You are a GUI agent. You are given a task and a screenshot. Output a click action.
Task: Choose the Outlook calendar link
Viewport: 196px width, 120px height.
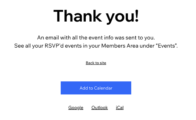coord(99,108)
